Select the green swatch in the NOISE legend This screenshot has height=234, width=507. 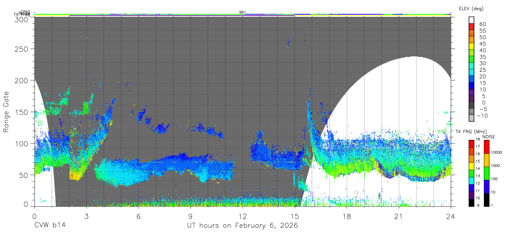point(486,173)
